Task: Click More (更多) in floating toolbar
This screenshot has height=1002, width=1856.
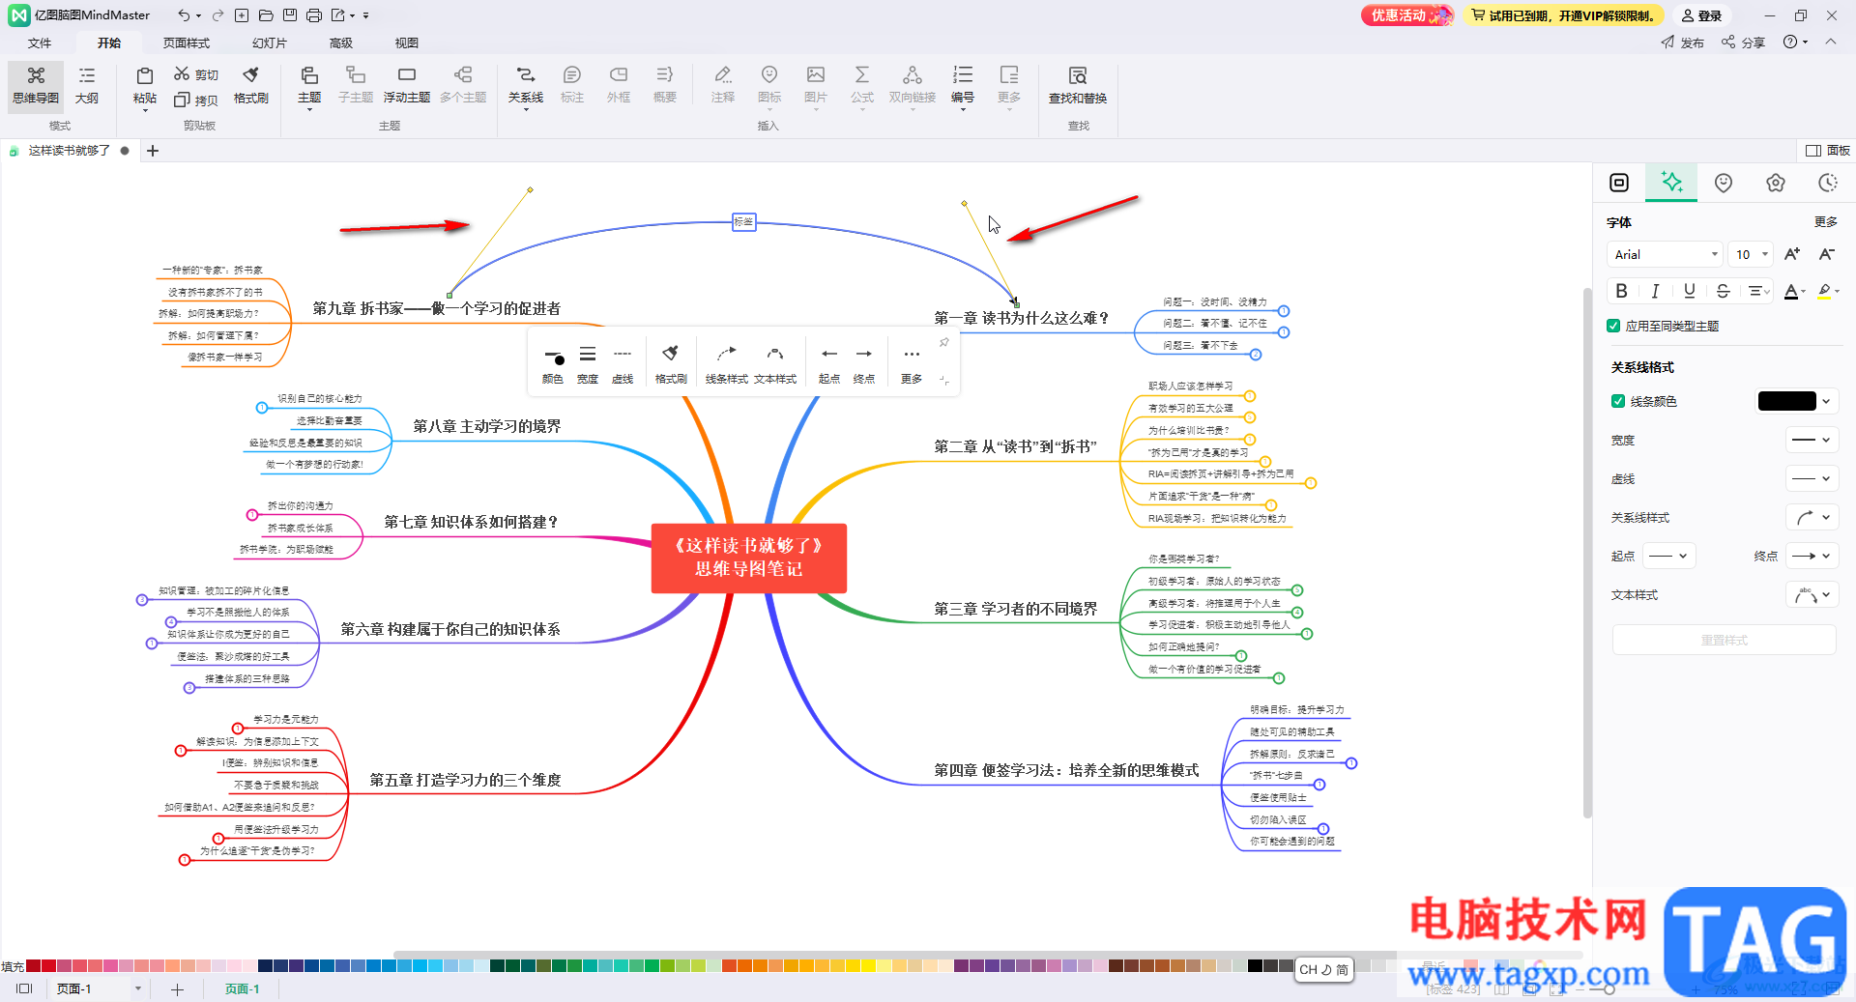Action: click(912, 364)
